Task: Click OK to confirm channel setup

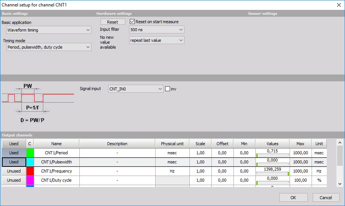Action: (293, 198)
